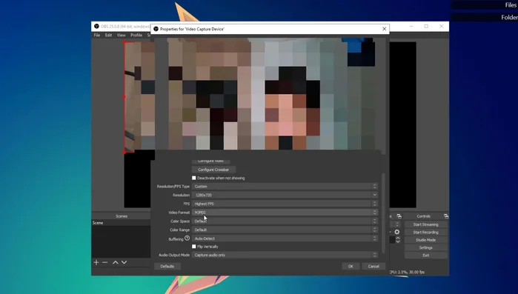Click the Buffering help question-mark icon
Image resolution: width=518 pixels, height=294 pixels.
(187, 238)
